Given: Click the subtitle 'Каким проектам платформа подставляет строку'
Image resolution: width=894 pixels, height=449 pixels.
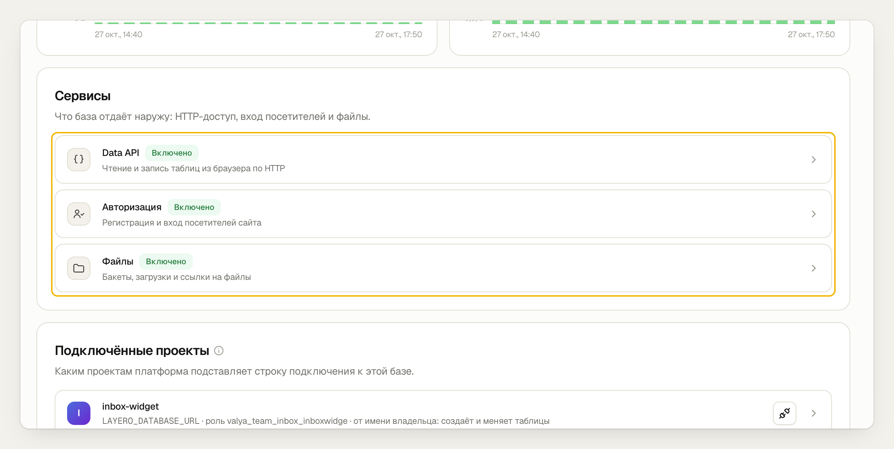Looking at the screenshot, I should 234,371.
